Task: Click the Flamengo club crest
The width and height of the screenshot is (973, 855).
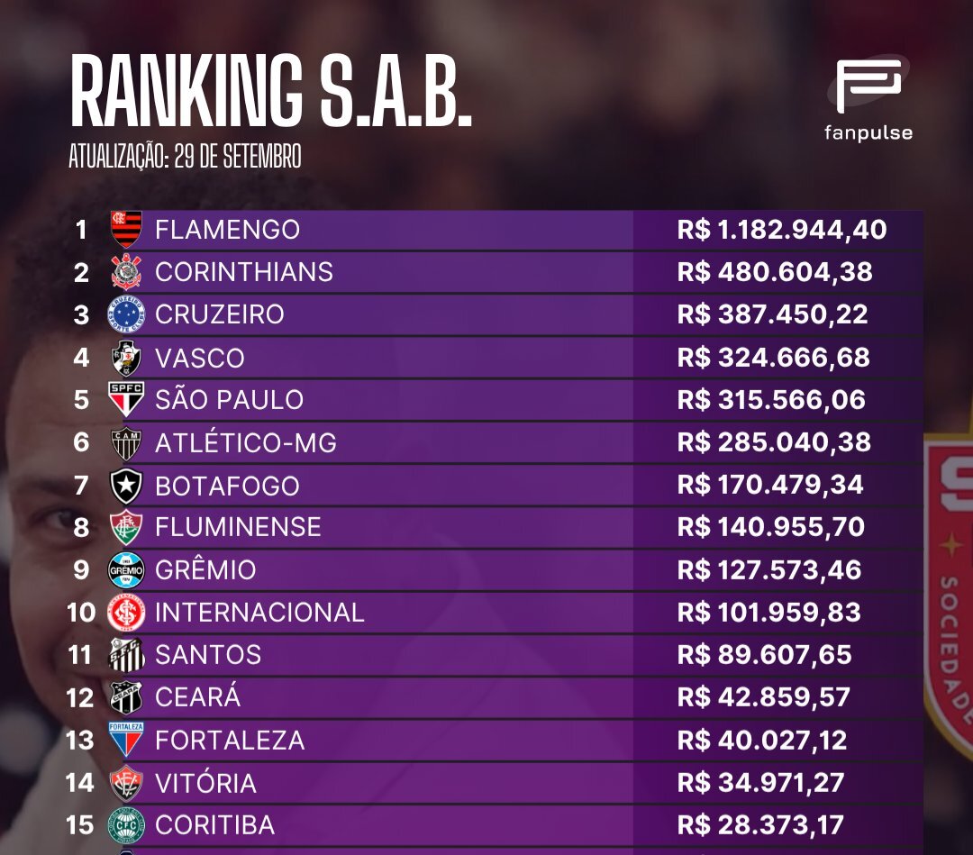Action: (126, 229)
